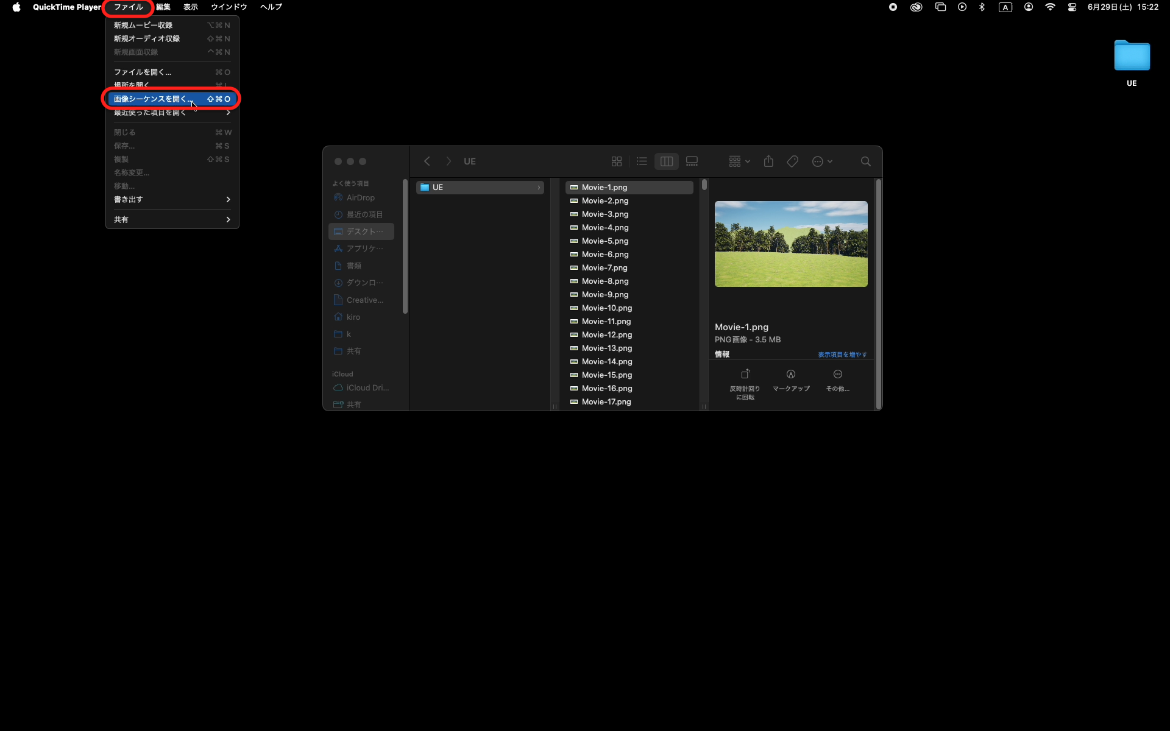Click Wi-Fi icon in menu bar
This screenshot has height=731, width=1170.
pos(1050,7)
